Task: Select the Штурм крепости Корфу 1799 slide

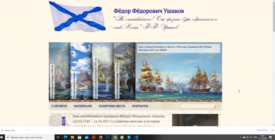Action: click(125, 71)
